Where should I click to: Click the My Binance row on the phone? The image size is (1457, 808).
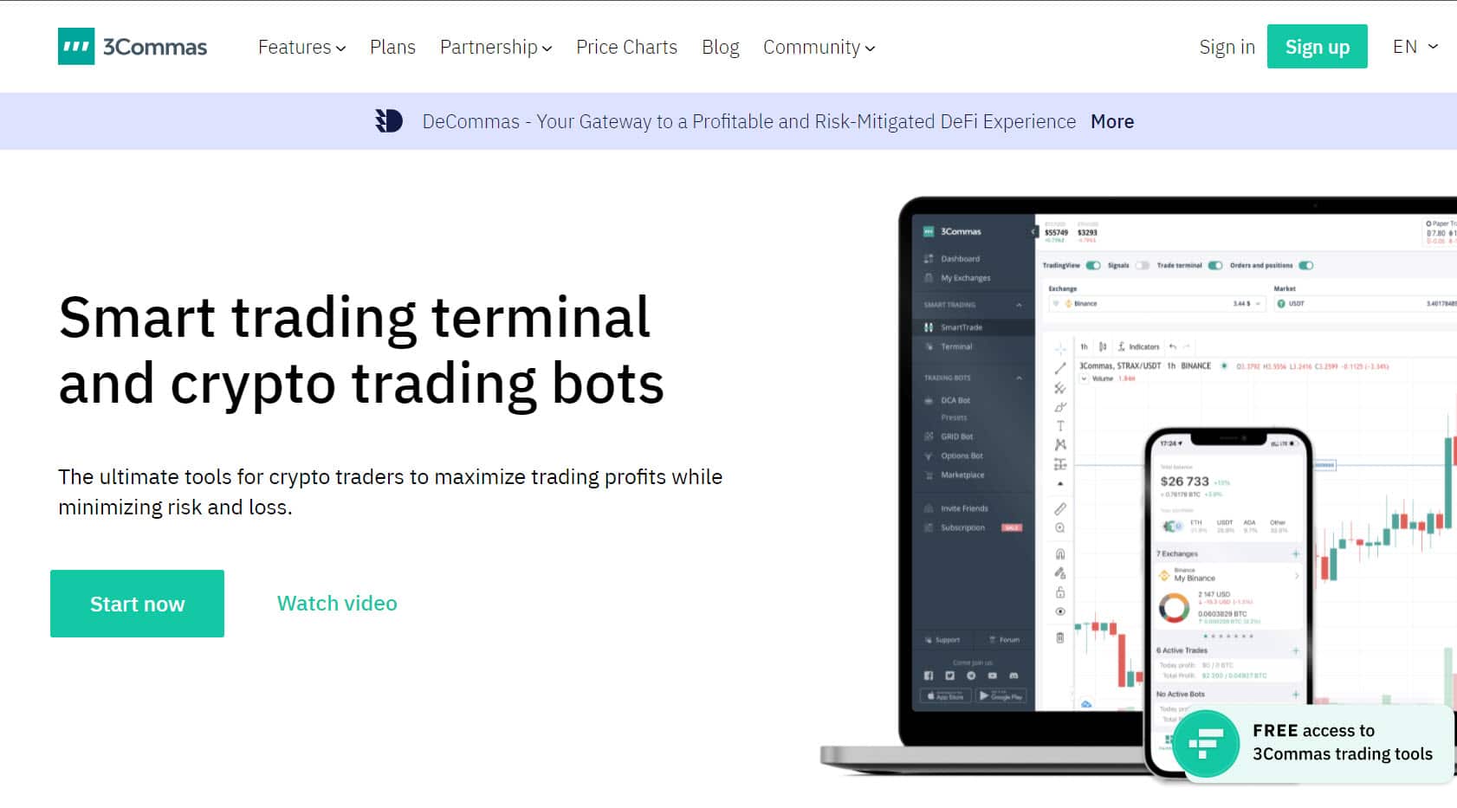1228,575
